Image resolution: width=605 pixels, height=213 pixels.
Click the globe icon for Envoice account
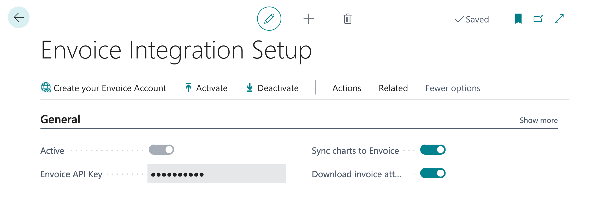46,87
